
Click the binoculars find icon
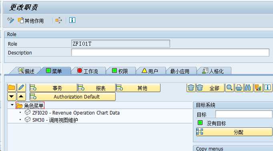tap(249, 88)
